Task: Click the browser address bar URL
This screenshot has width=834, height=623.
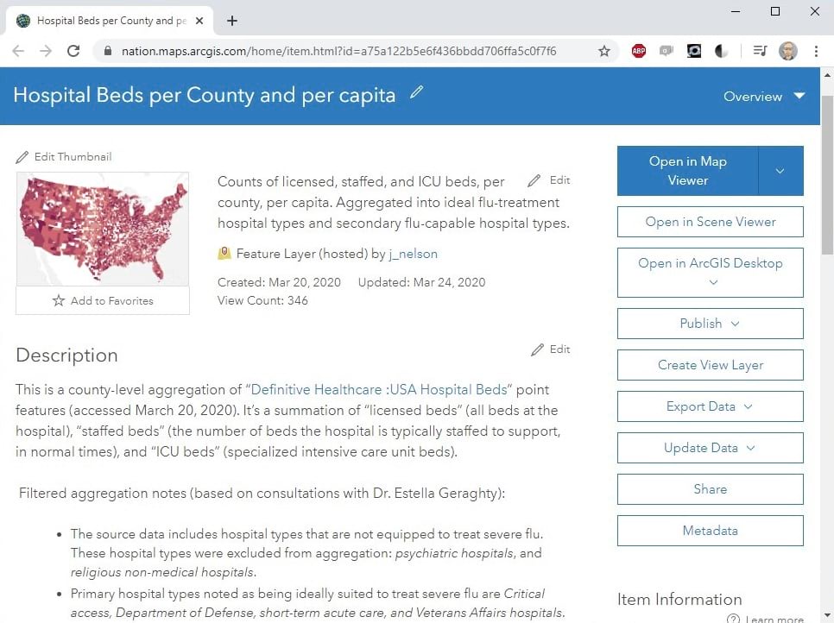Action: pos(338,51)
